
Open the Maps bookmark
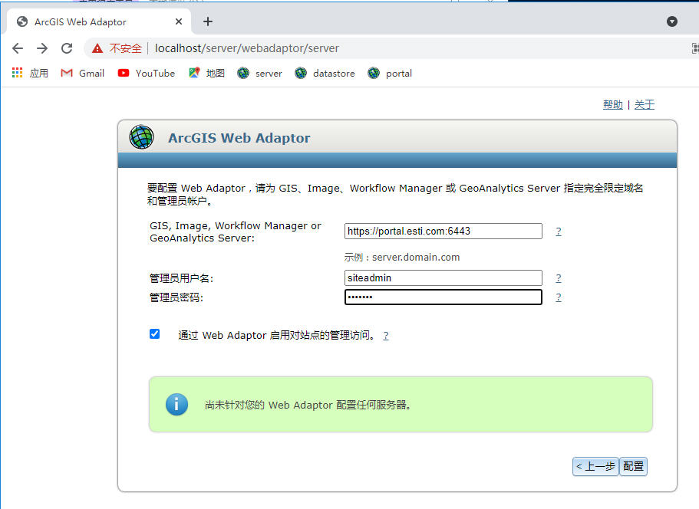(207, 73)
